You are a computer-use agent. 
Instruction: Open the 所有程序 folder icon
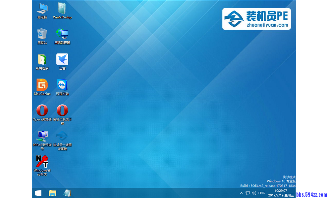[x=42, y=59]
